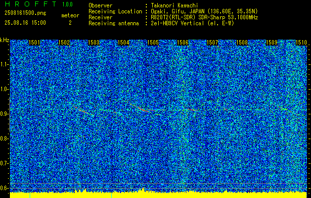Select the 0.8 frequency axis label
Screen dimensions: 311x198
pos(4,139)
